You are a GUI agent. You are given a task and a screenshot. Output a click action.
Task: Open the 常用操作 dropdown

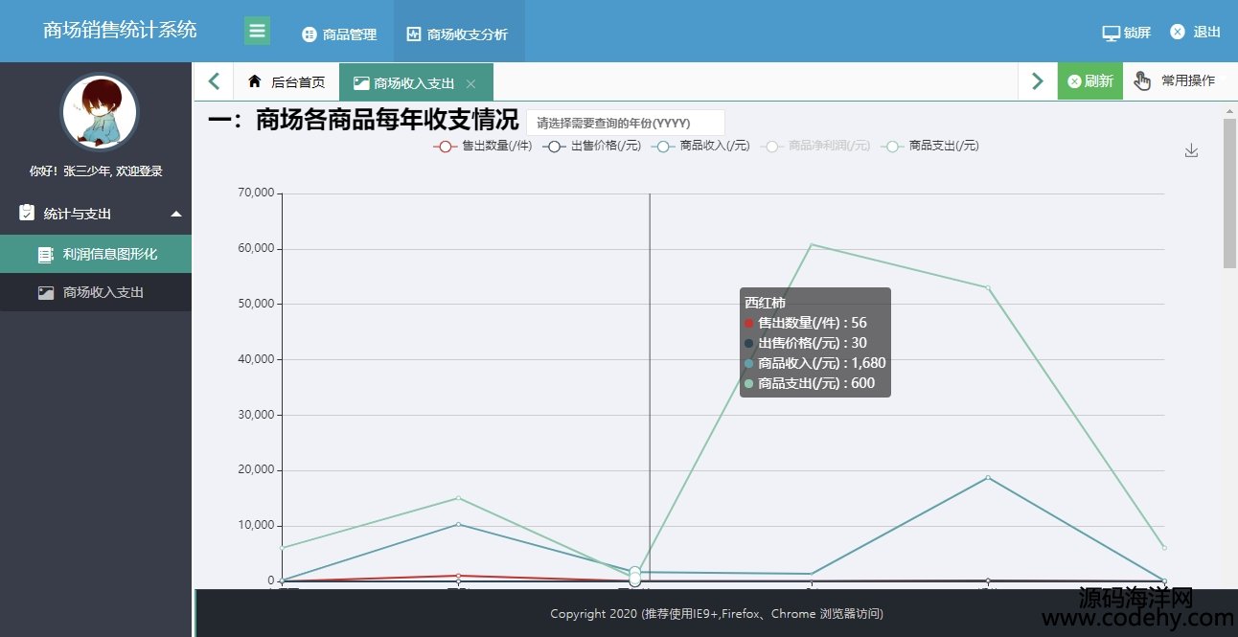1177,81
